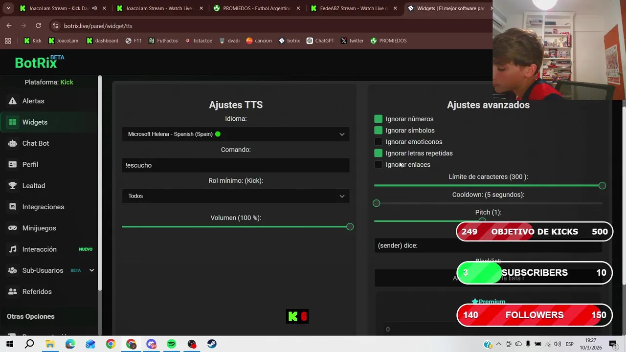Click the address bar URL
Image resolution: width=626 pixels, height=352 pixels.
98,26
